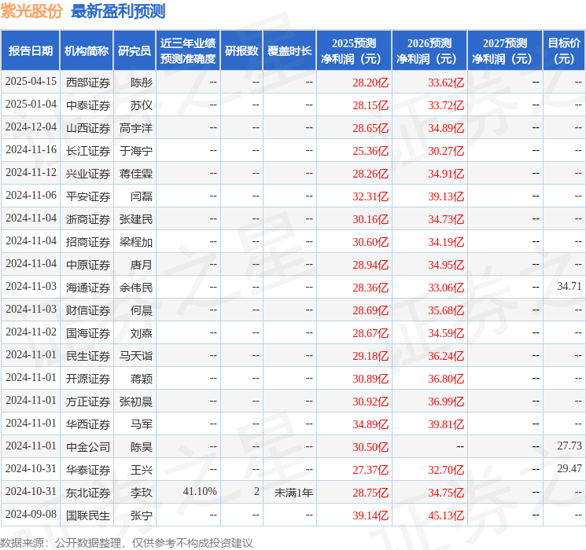Click the 34.89亿 value in 山西证券 row
Viewport: 586px width, 550px height.
446,128
